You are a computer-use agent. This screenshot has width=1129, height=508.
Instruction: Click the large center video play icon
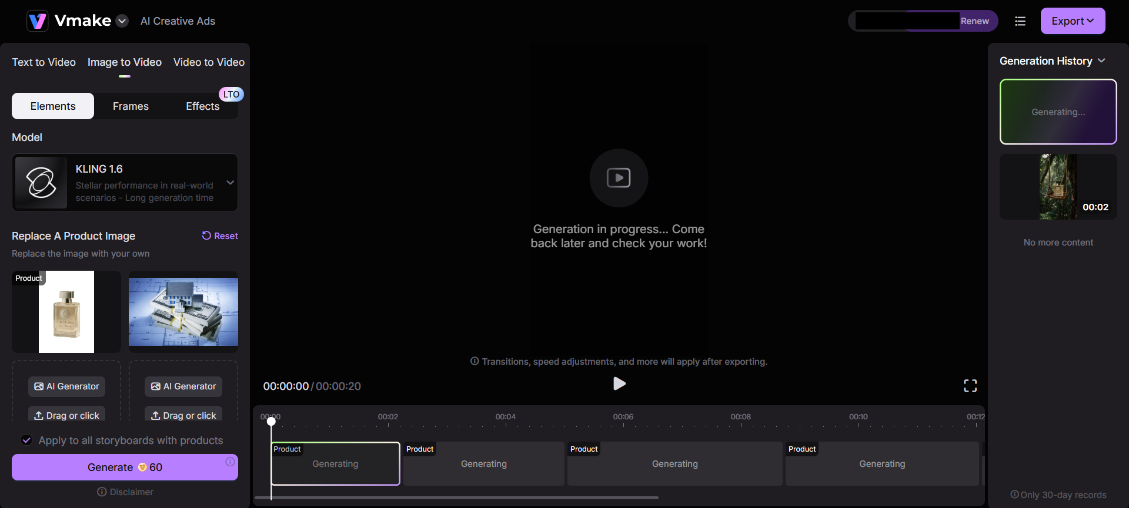[619, 178]
